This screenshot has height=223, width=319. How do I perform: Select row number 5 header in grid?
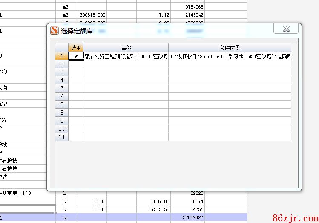tap(62, 88)
